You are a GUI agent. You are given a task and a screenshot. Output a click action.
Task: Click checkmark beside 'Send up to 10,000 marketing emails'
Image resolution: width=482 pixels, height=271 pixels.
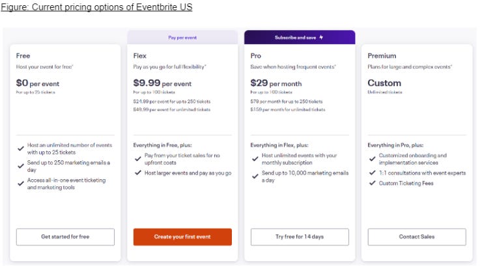(256, 177)
